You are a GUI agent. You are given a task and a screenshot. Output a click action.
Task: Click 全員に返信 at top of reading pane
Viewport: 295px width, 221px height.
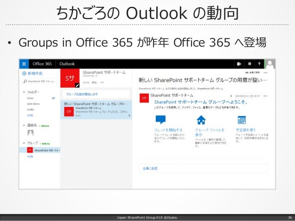pyautogui.click(x=252, y=72)
